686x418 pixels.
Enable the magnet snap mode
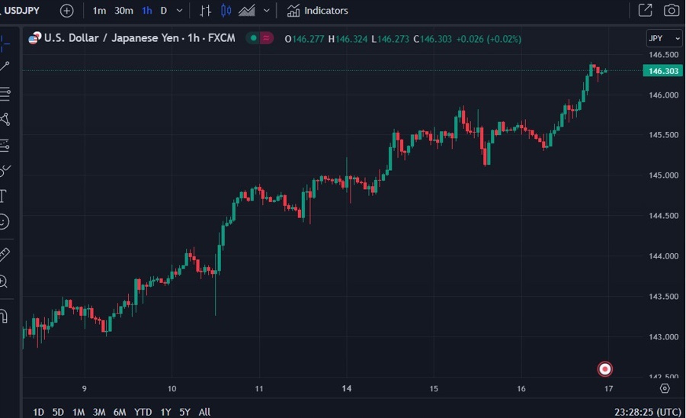pyautogui.click(x=4, y=316)
